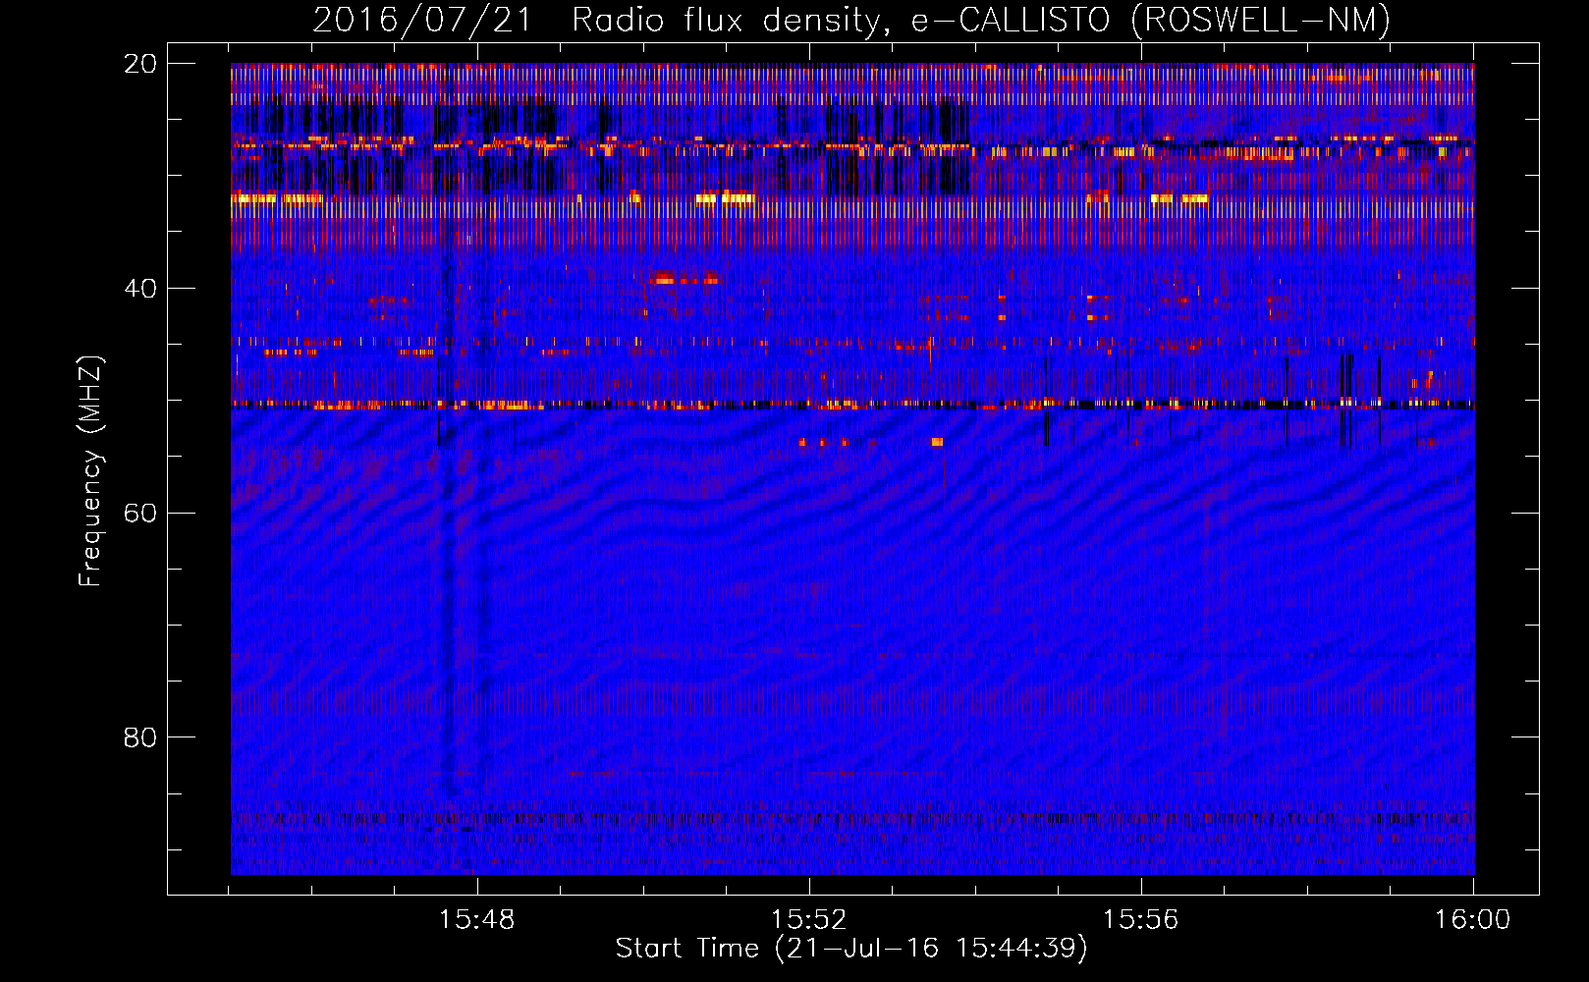The width and height of the screenshot is (1589, 982).
Task: Click the 15:56 time tick label
Action: 1140,920
